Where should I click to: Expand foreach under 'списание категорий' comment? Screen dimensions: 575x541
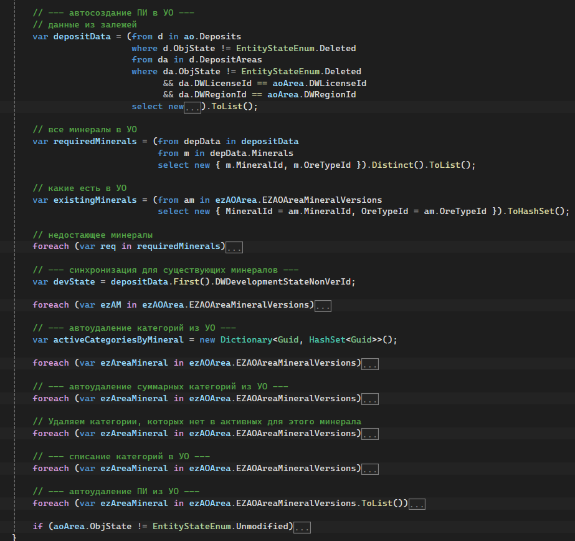[370, 469]
